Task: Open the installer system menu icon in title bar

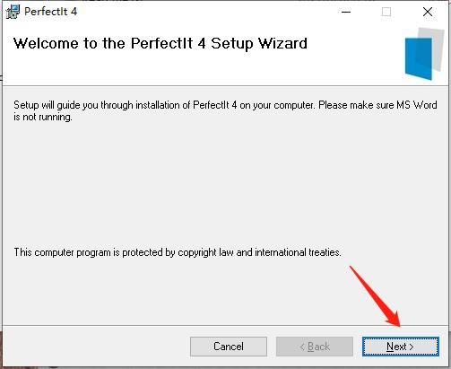Action: [x=13, y=12]
